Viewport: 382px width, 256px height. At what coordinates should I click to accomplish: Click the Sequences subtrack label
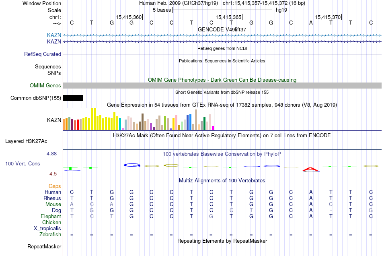click(48, 66)
